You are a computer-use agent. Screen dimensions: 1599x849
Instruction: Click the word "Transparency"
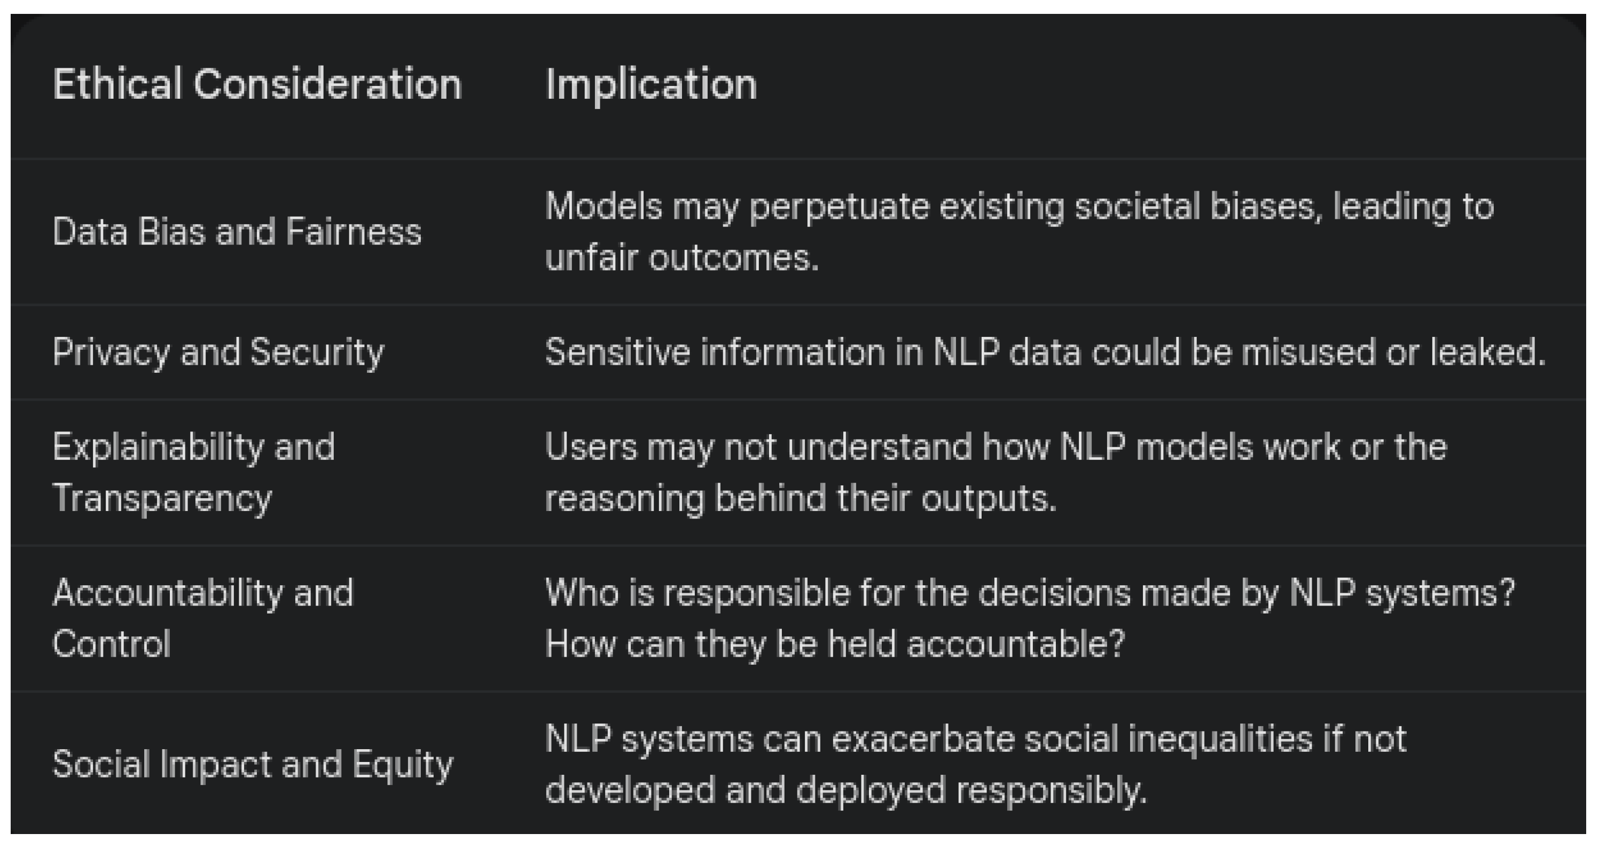pyautogui.click(x=162, y=498)
